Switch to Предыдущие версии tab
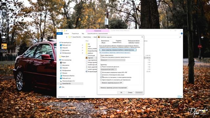210x118 pixels. 134,41
